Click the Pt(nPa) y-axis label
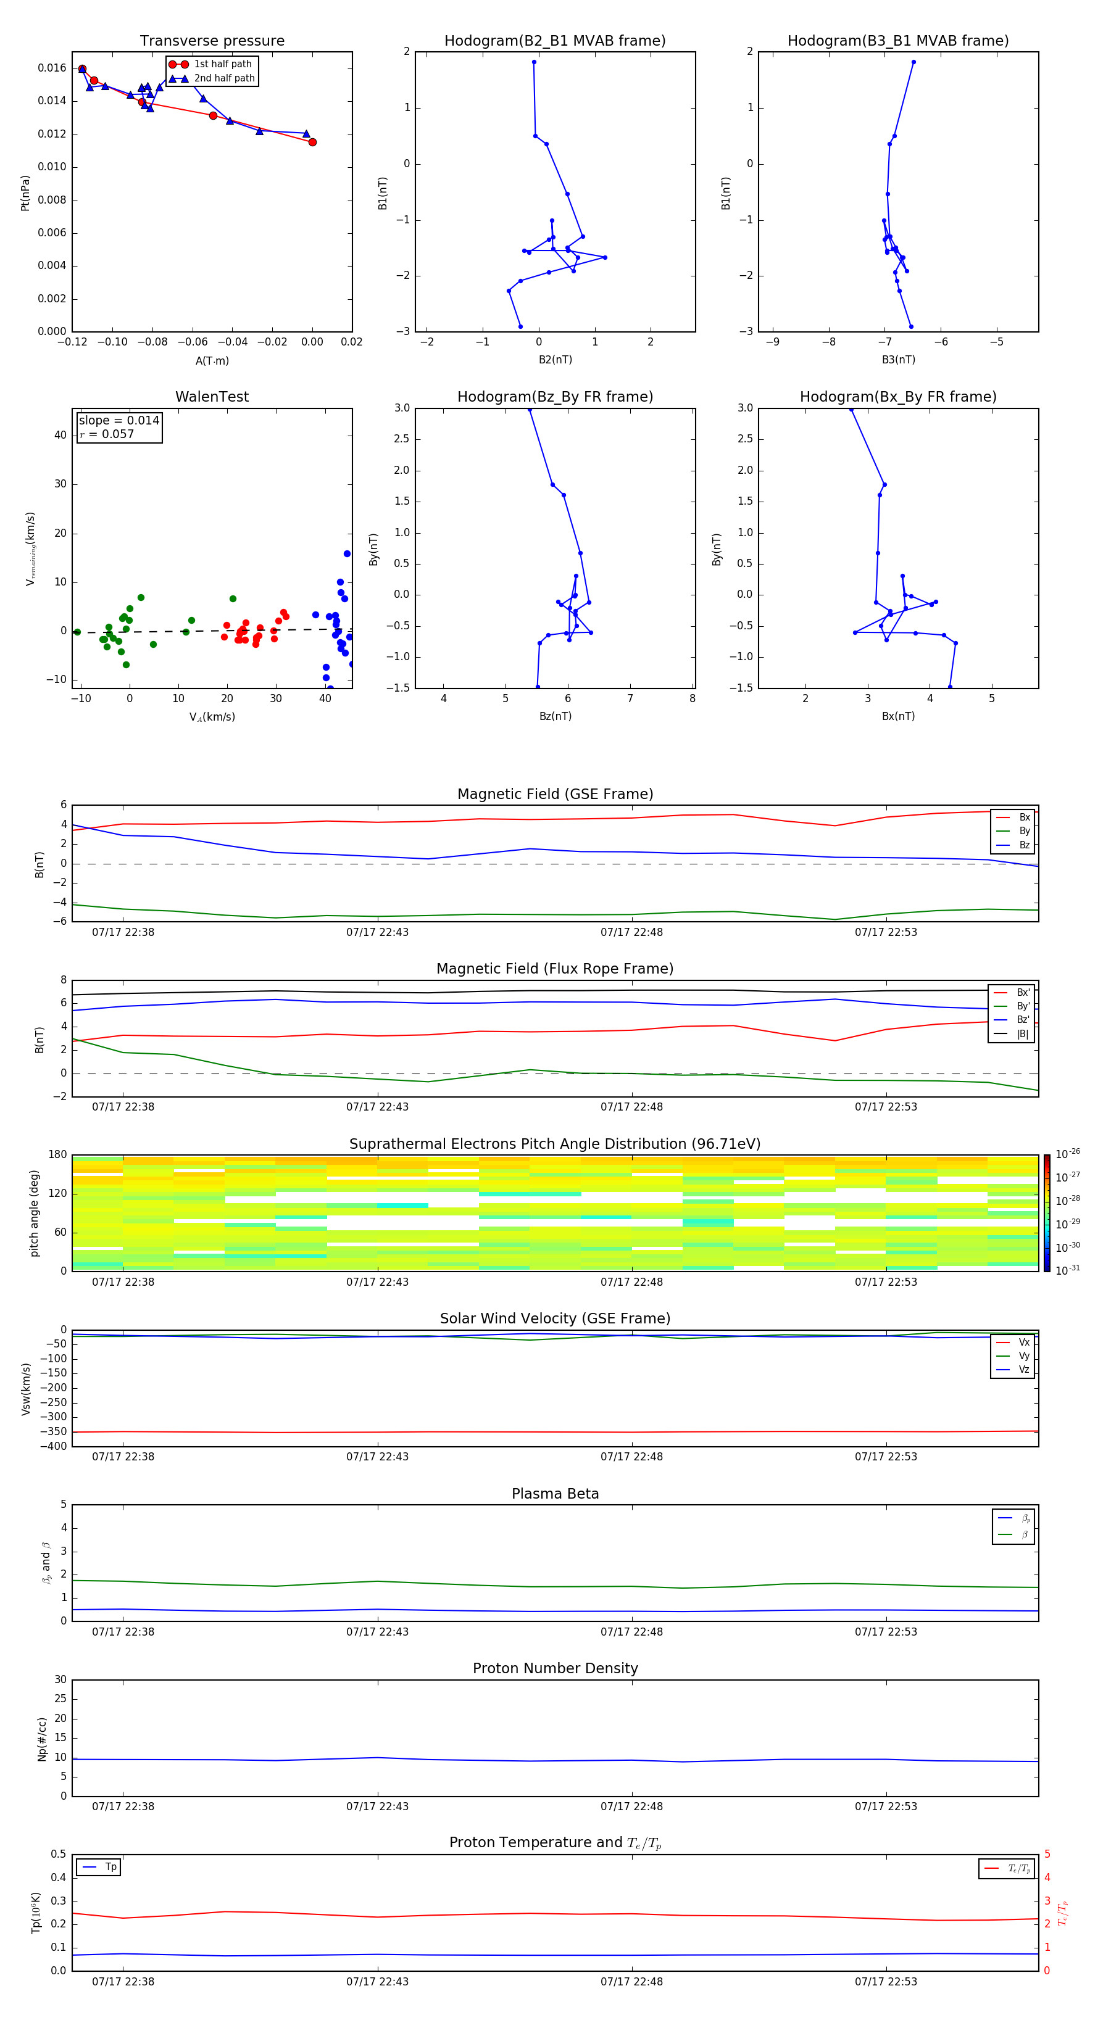The image size is (1111, 2036). point(25,193)
